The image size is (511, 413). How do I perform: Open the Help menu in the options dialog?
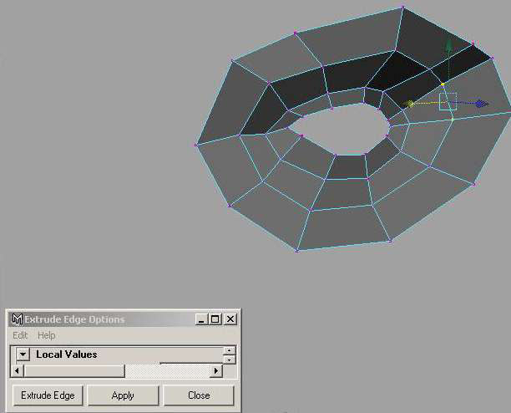click(47, 335)
